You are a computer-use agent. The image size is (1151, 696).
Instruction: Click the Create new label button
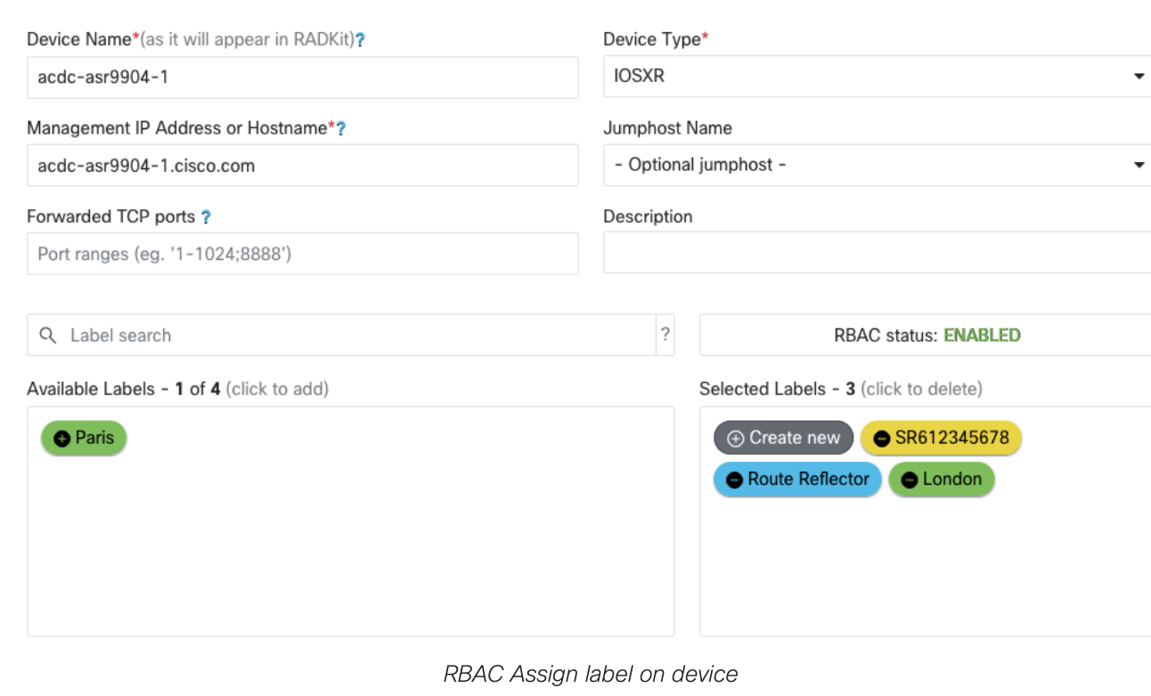coord(784,438)
